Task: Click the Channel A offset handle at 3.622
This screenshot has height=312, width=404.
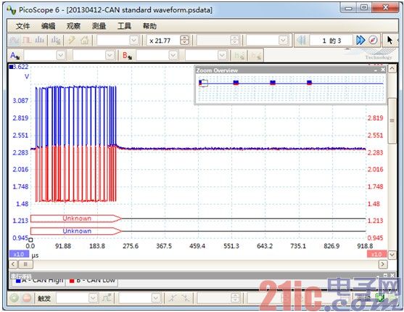Action: [11, 67]
